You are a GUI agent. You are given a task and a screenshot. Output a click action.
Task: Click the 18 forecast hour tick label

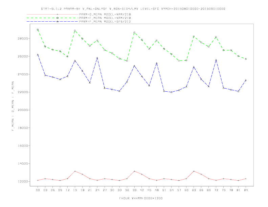pos(82,190)
